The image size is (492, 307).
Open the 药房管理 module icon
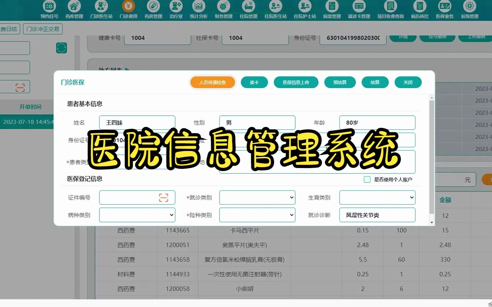click(x=153, y=6)
